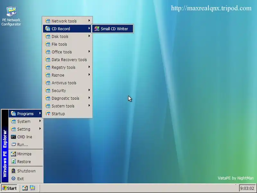Click the CD Record folder icon
The width and height of the screenshot is (257, 193).
point(48,29)
